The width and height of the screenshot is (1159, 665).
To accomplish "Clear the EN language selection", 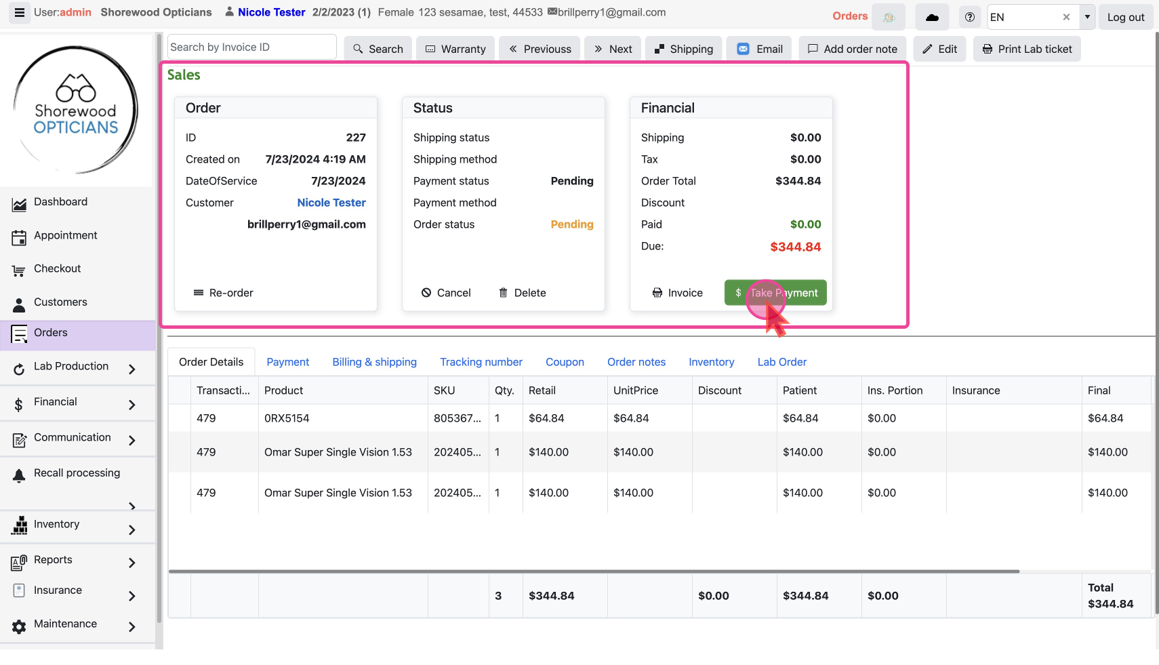I will tap(1066, 17).
